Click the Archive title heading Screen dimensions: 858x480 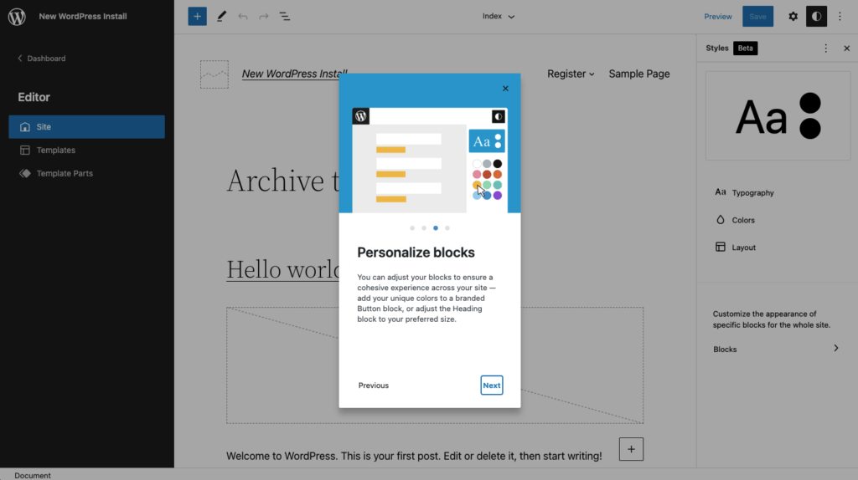[x=282, y=181]
